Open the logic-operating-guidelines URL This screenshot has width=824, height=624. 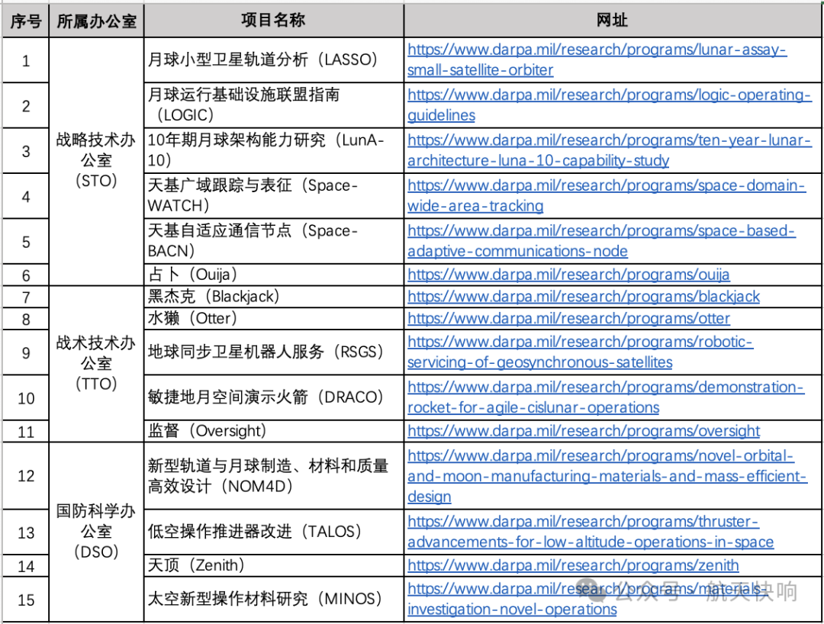tap(609, 95)
